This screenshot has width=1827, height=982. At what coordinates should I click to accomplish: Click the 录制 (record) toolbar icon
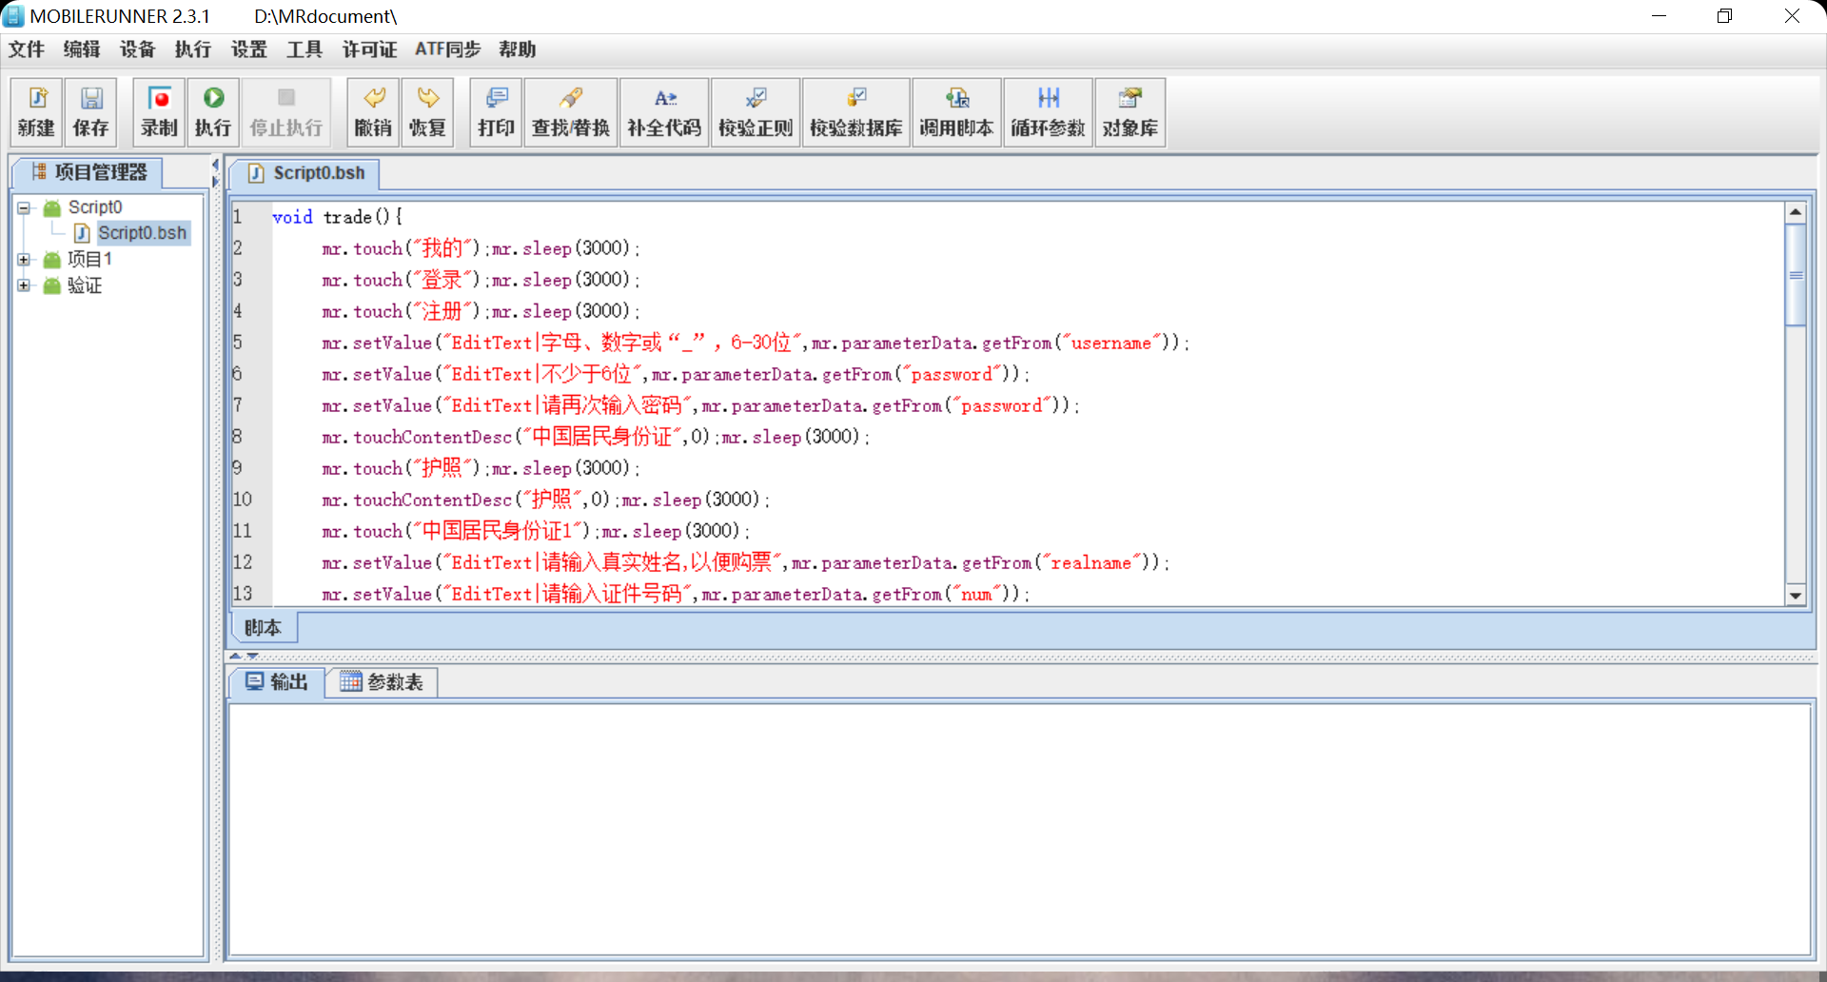pos(159,112)
